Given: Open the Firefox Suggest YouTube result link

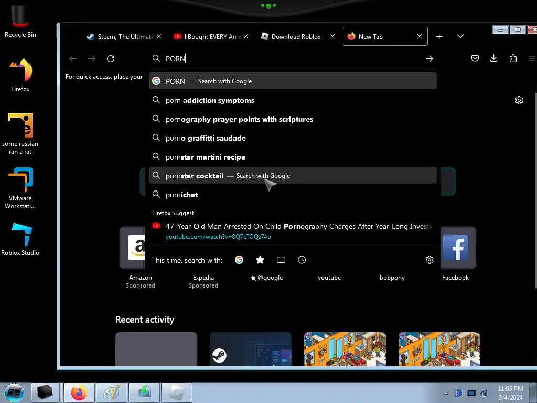Looking at the screenshot, I should pos(293,231).
